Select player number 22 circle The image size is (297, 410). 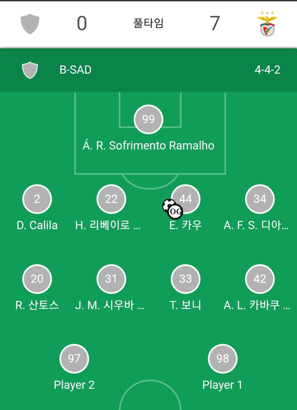[111, 199]
